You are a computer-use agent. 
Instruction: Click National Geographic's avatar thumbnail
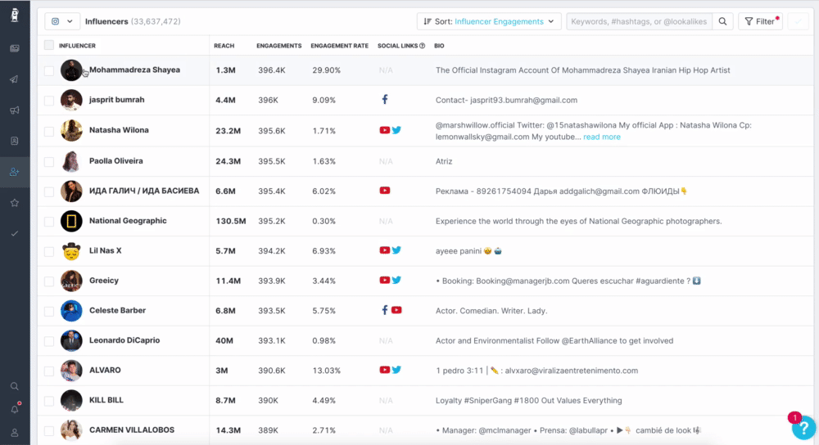coord(71,221)
